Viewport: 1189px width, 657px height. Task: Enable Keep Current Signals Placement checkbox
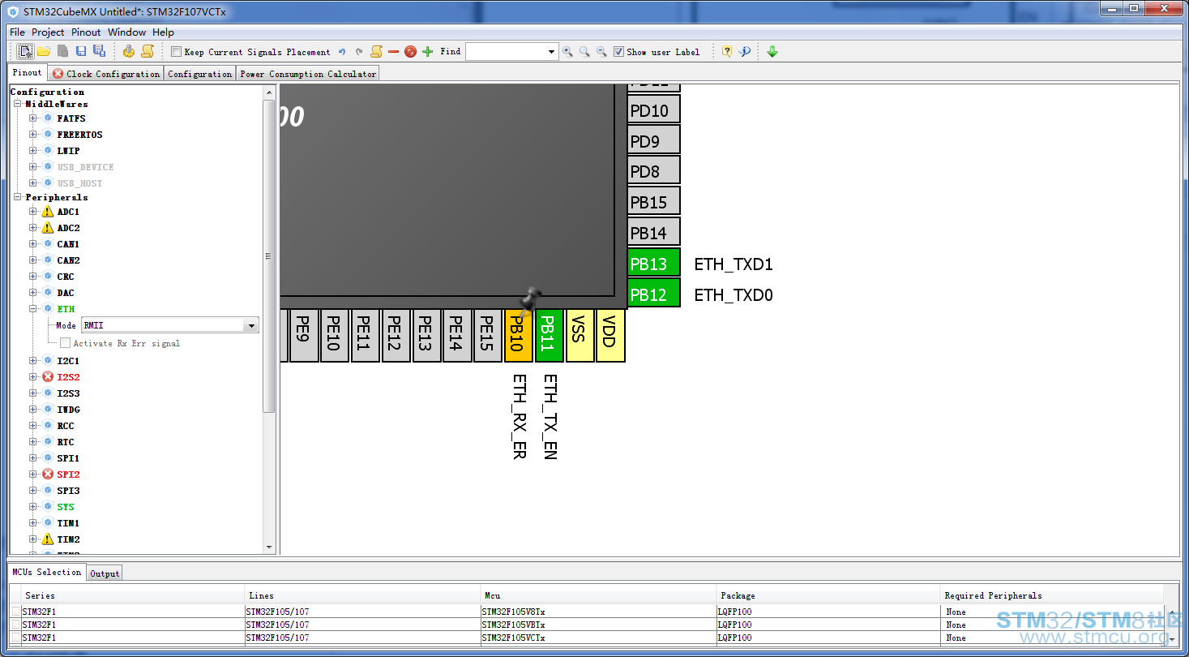[176, 52]
